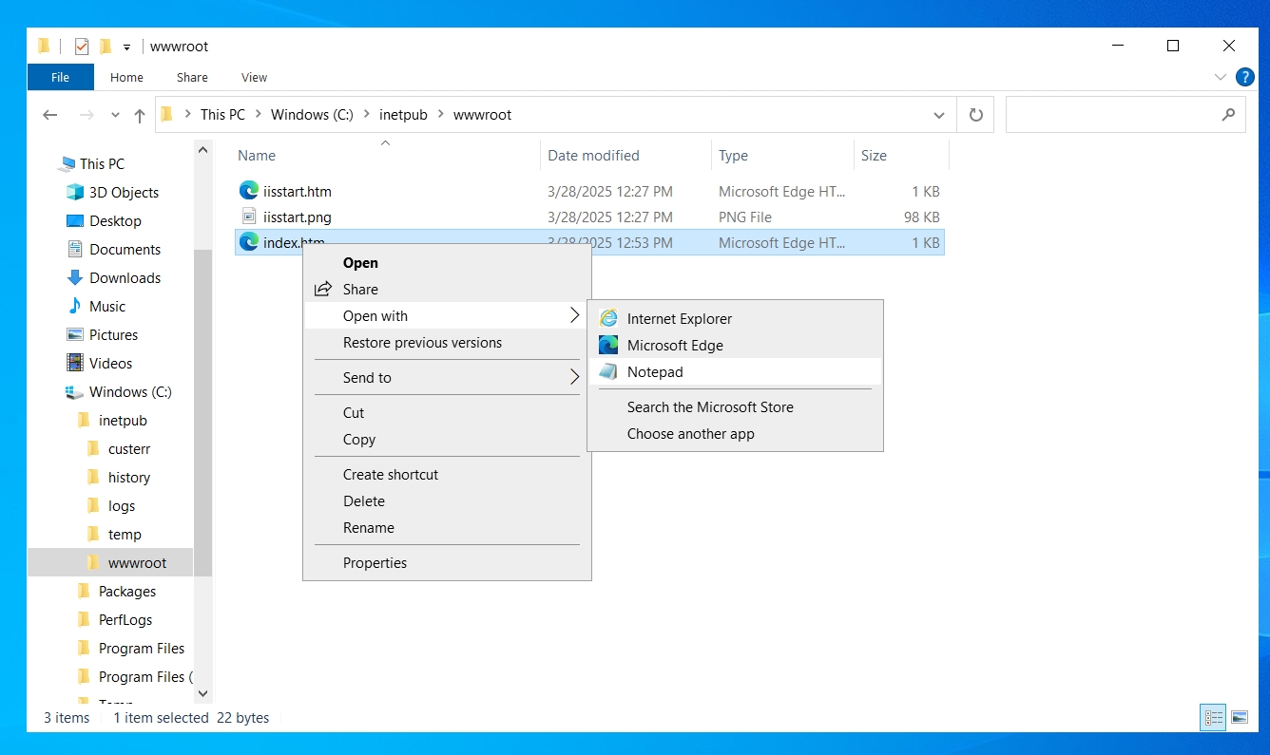Click the inetpub breadcrumb in address bar

403,115
